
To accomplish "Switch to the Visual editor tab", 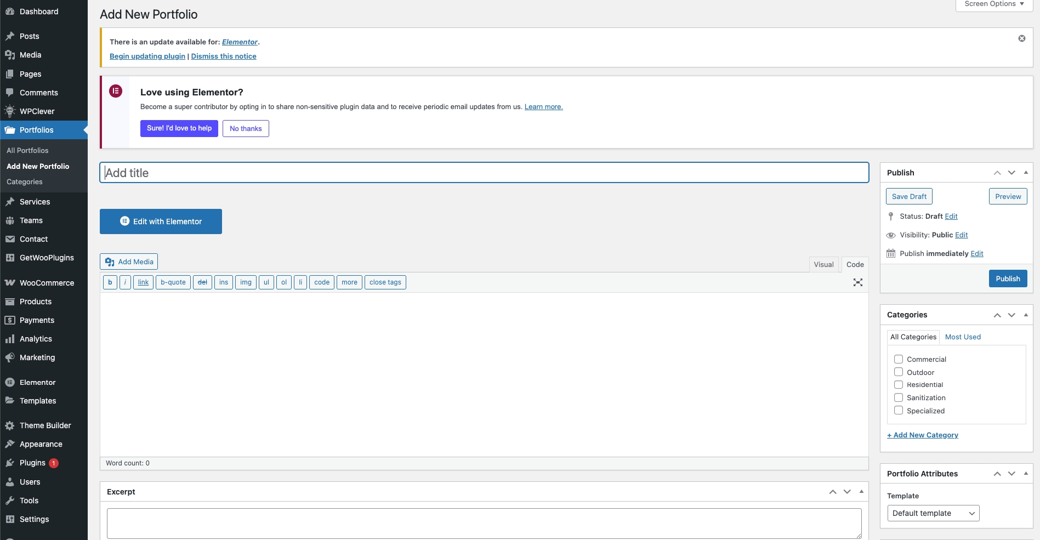I will (823, 264).
